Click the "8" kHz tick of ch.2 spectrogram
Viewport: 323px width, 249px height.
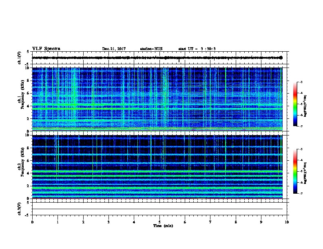pyautogui.click(x=28, y=148)
